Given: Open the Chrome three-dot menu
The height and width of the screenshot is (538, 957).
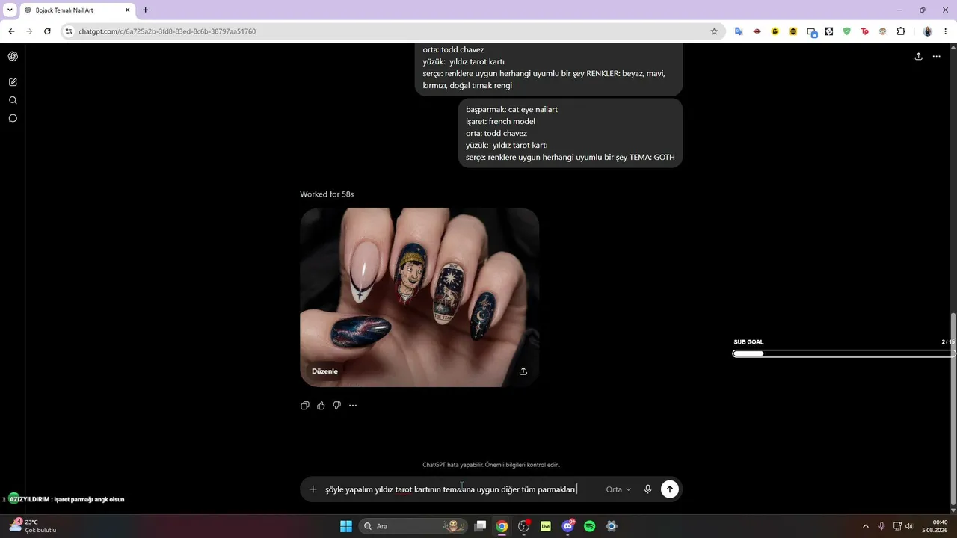Looking at the screenshot, I should (x=947, y=31).
